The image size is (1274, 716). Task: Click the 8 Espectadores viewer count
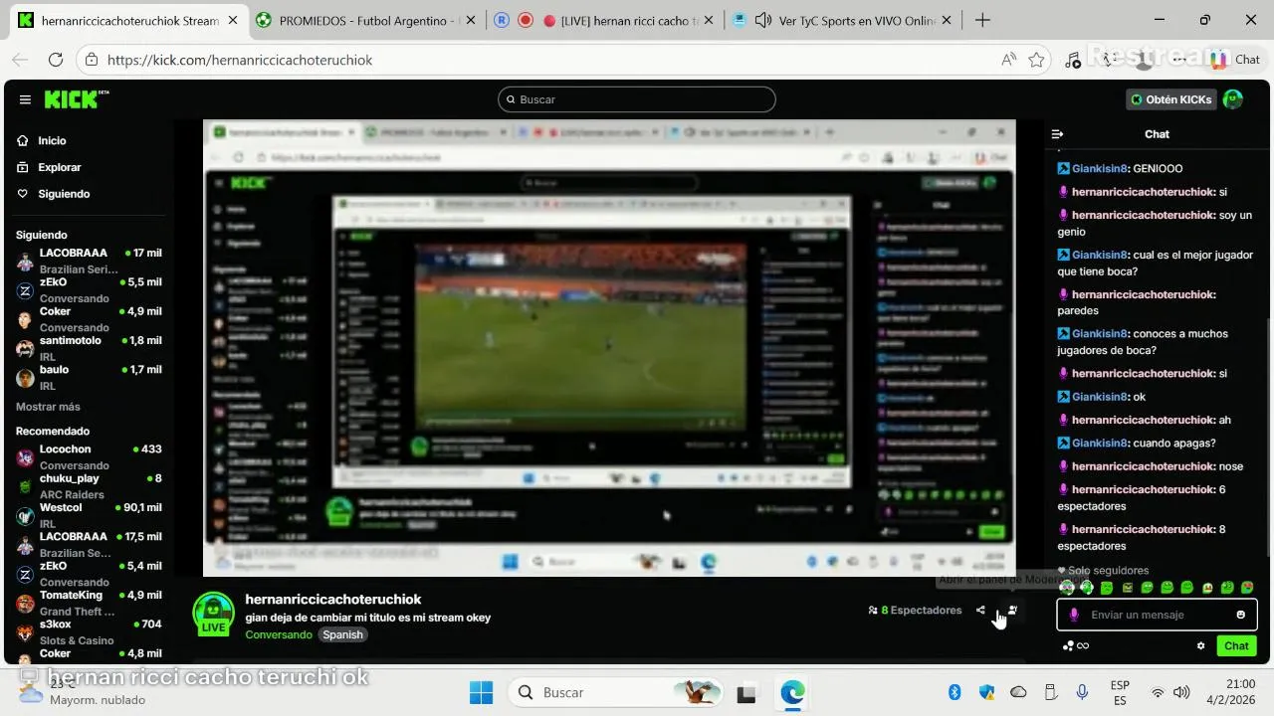tap(915, 611)
